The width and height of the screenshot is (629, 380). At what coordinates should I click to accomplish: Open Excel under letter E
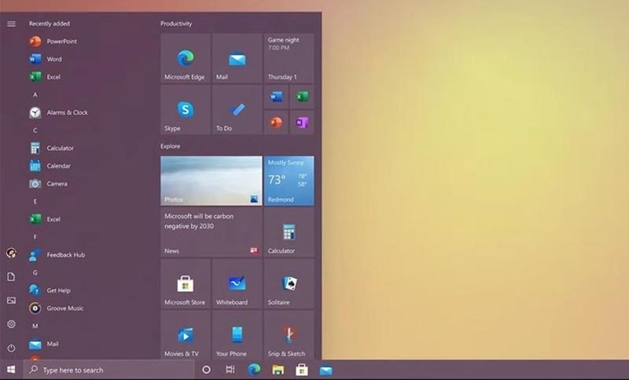[x=45, y=219]
